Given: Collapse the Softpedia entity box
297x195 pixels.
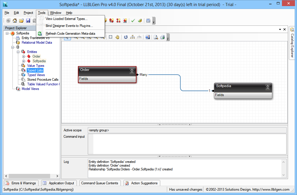Looking at the screenshot, I should click(268, 87).
